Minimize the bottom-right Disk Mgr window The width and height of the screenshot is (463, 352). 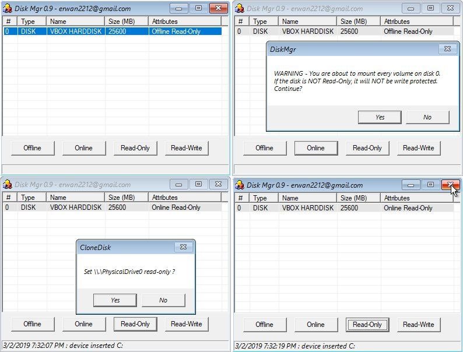point(411,185)
